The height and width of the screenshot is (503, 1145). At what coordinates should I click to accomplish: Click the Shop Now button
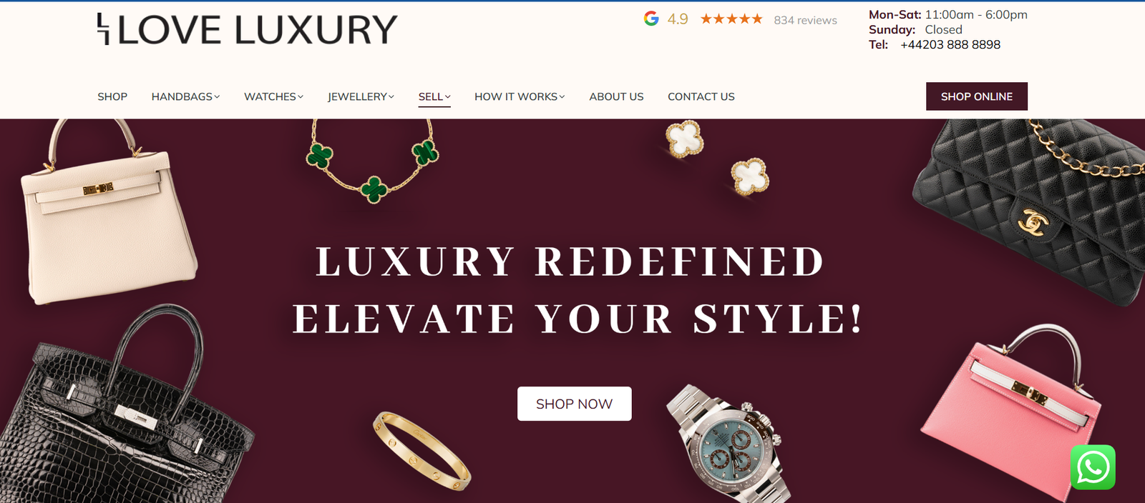(x=575, y=404)
